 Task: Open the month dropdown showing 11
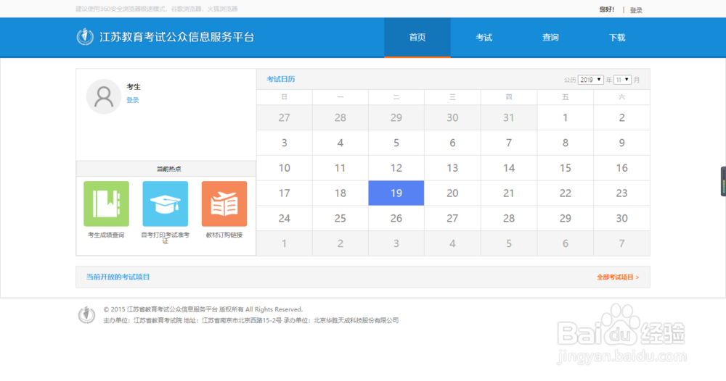pos(622,80)
